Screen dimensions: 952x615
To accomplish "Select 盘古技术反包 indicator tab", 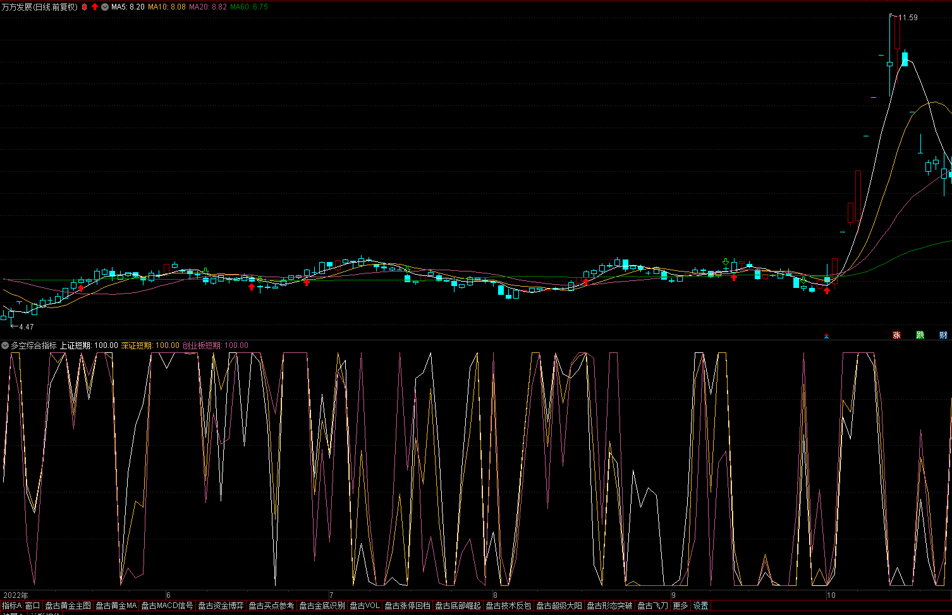I will click(508, 606).
